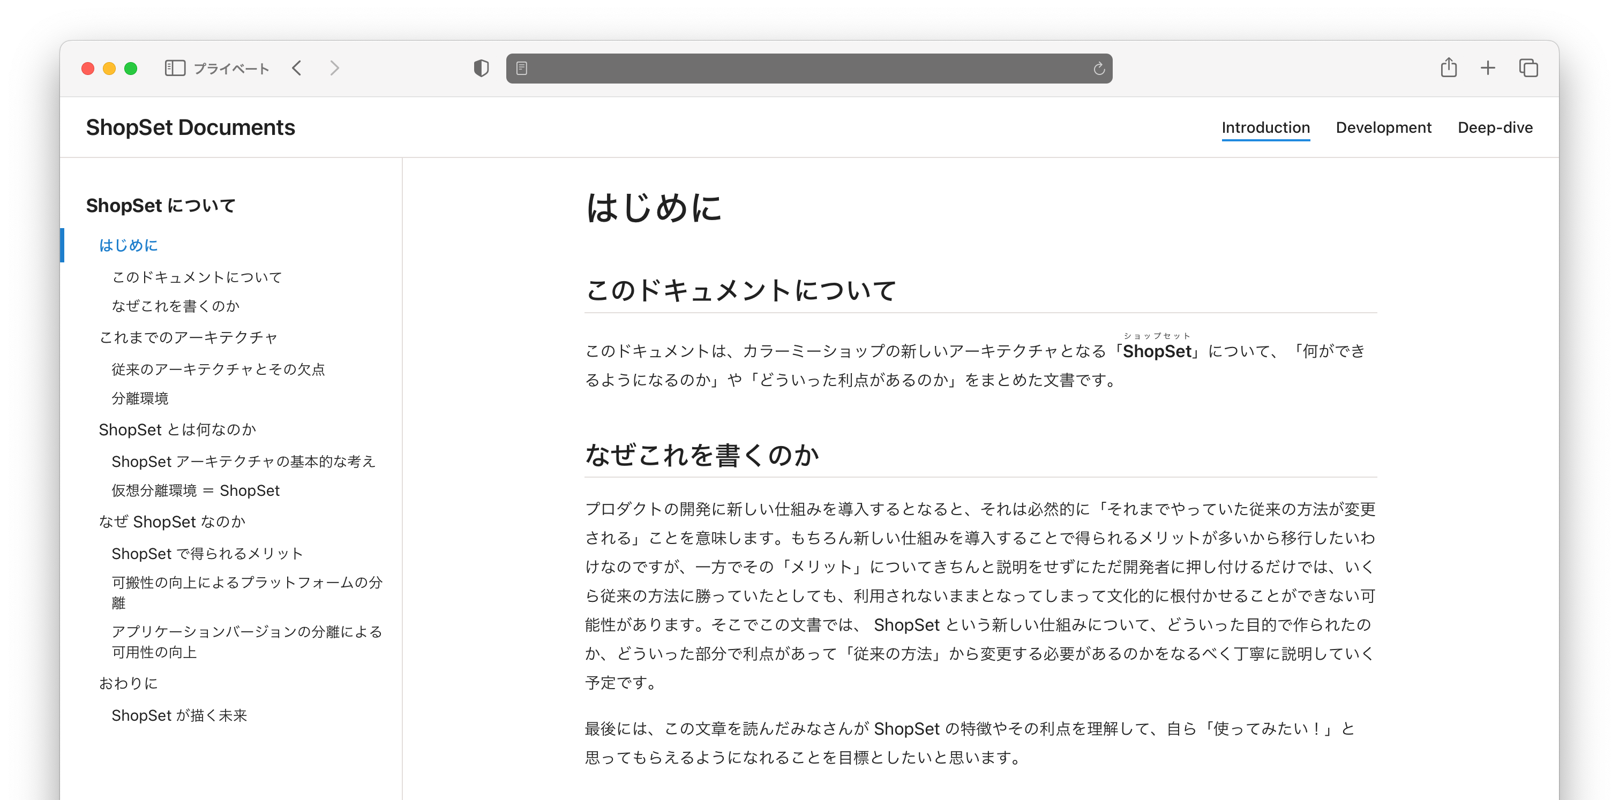This screenshot has width=1619, height=800.
Task: Navigate forward using the right arrow icon
Action: click(334, 68)
